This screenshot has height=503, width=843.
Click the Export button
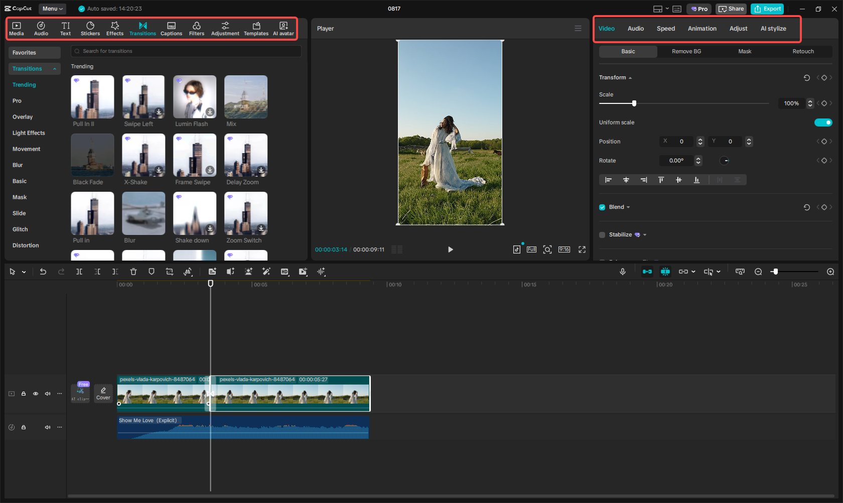[x=767, y=9]
